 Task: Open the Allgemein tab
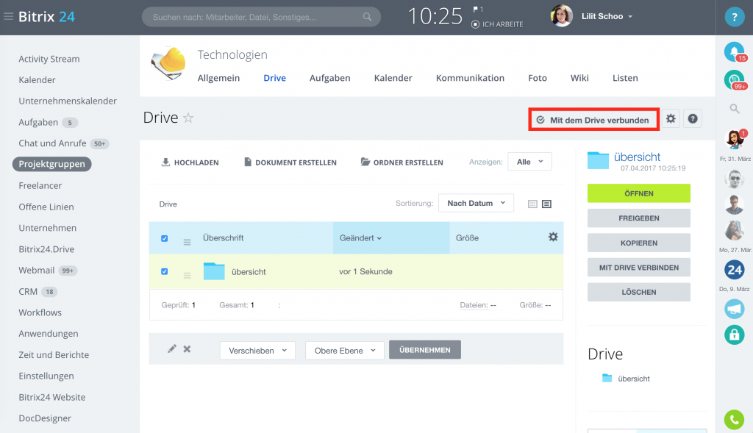(218, 78)
